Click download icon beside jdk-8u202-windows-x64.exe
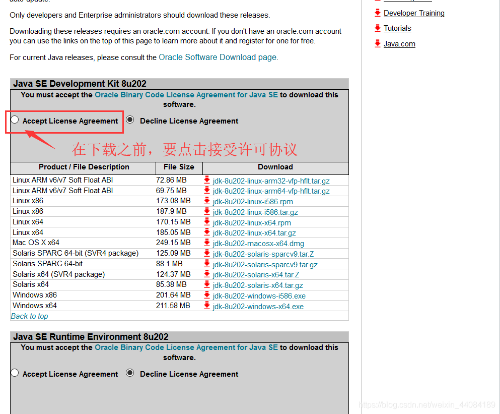This screenshot has width=500, height=414. (207, 306)
